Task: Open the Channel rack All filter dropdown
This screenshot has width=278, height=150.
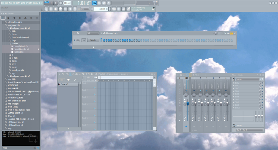Action: point(93,33)
